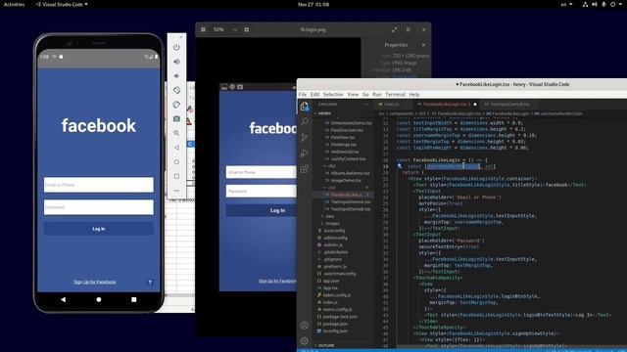Take an emulator screenshot with camera icon
This screenshot has width=627, height=352.
(176, 119)
